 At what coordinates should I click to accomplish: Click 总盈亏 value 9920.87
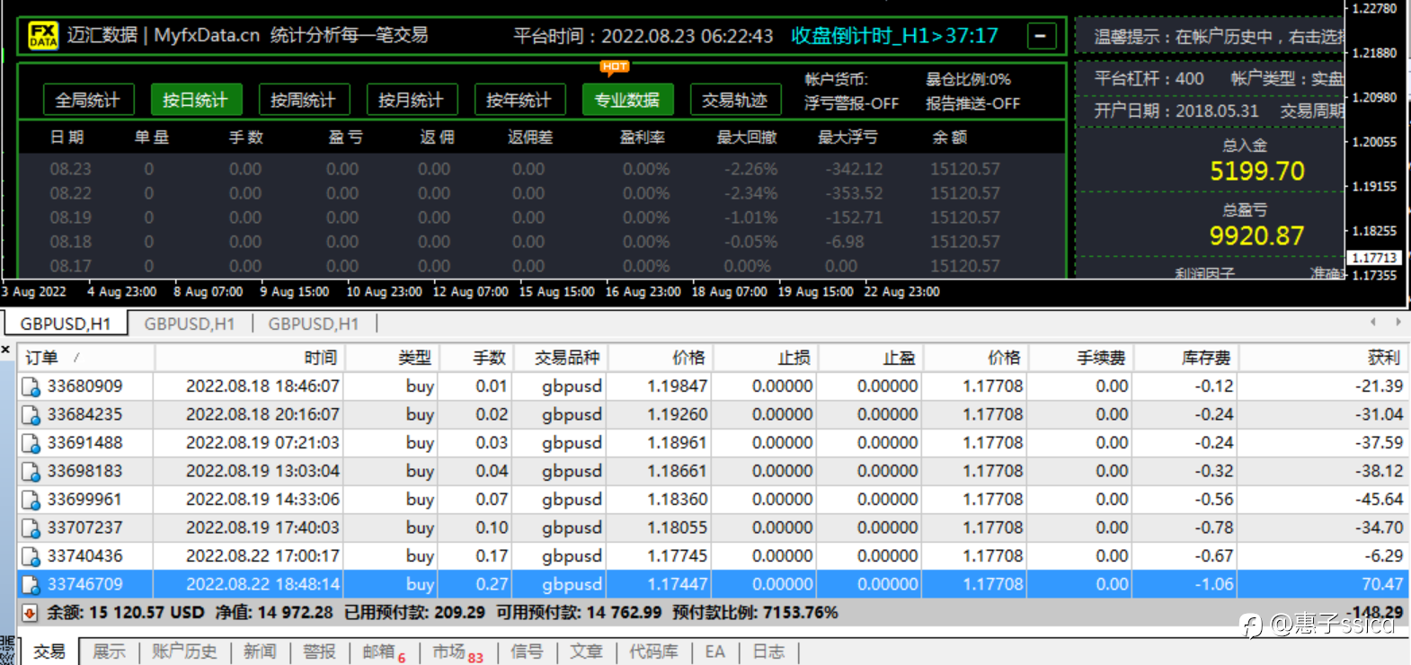coord(1256,236)
